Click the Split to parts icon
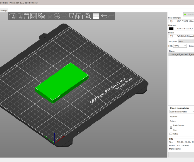194x162 pixels. (80, 16)
